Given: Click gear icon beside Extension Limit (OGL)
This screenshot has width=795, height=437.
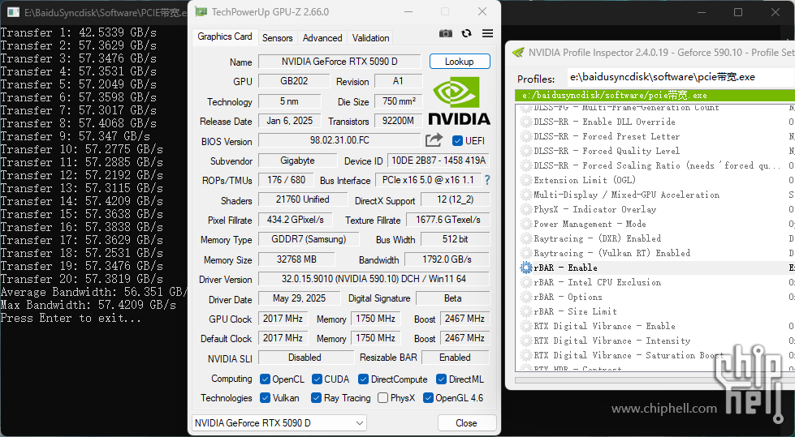Looking at the screenshot, I should tap(525, 180).
